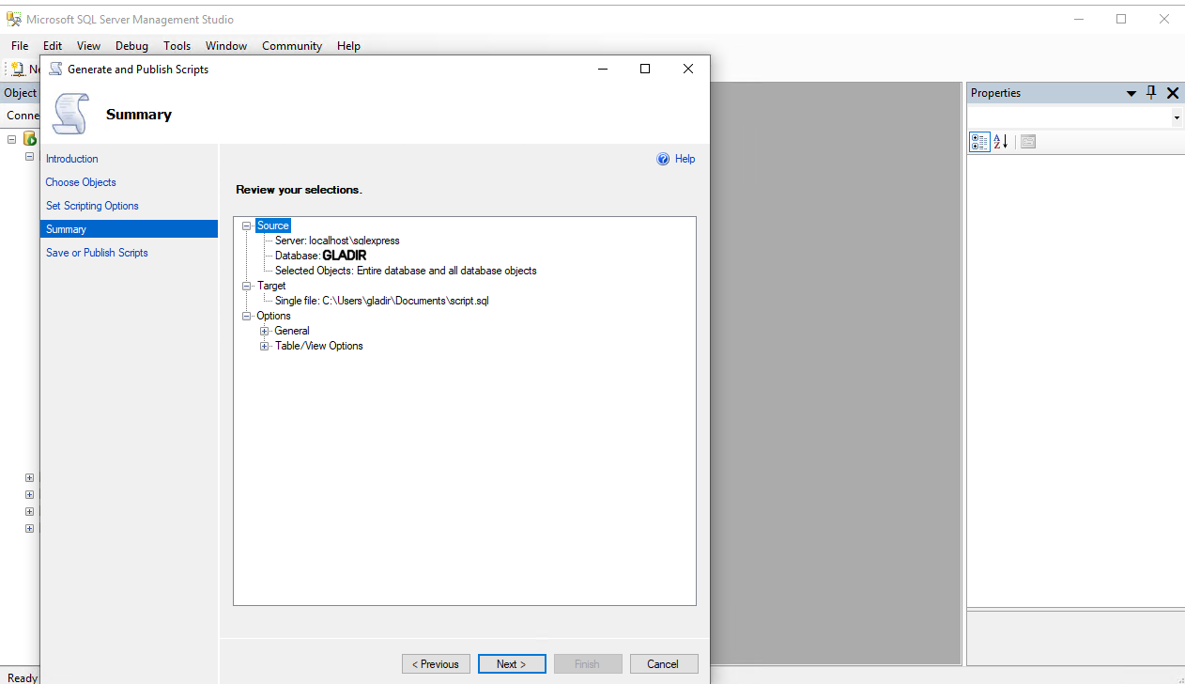
Task: Maximize the main SSMS window
Action: pos(1121,19)
